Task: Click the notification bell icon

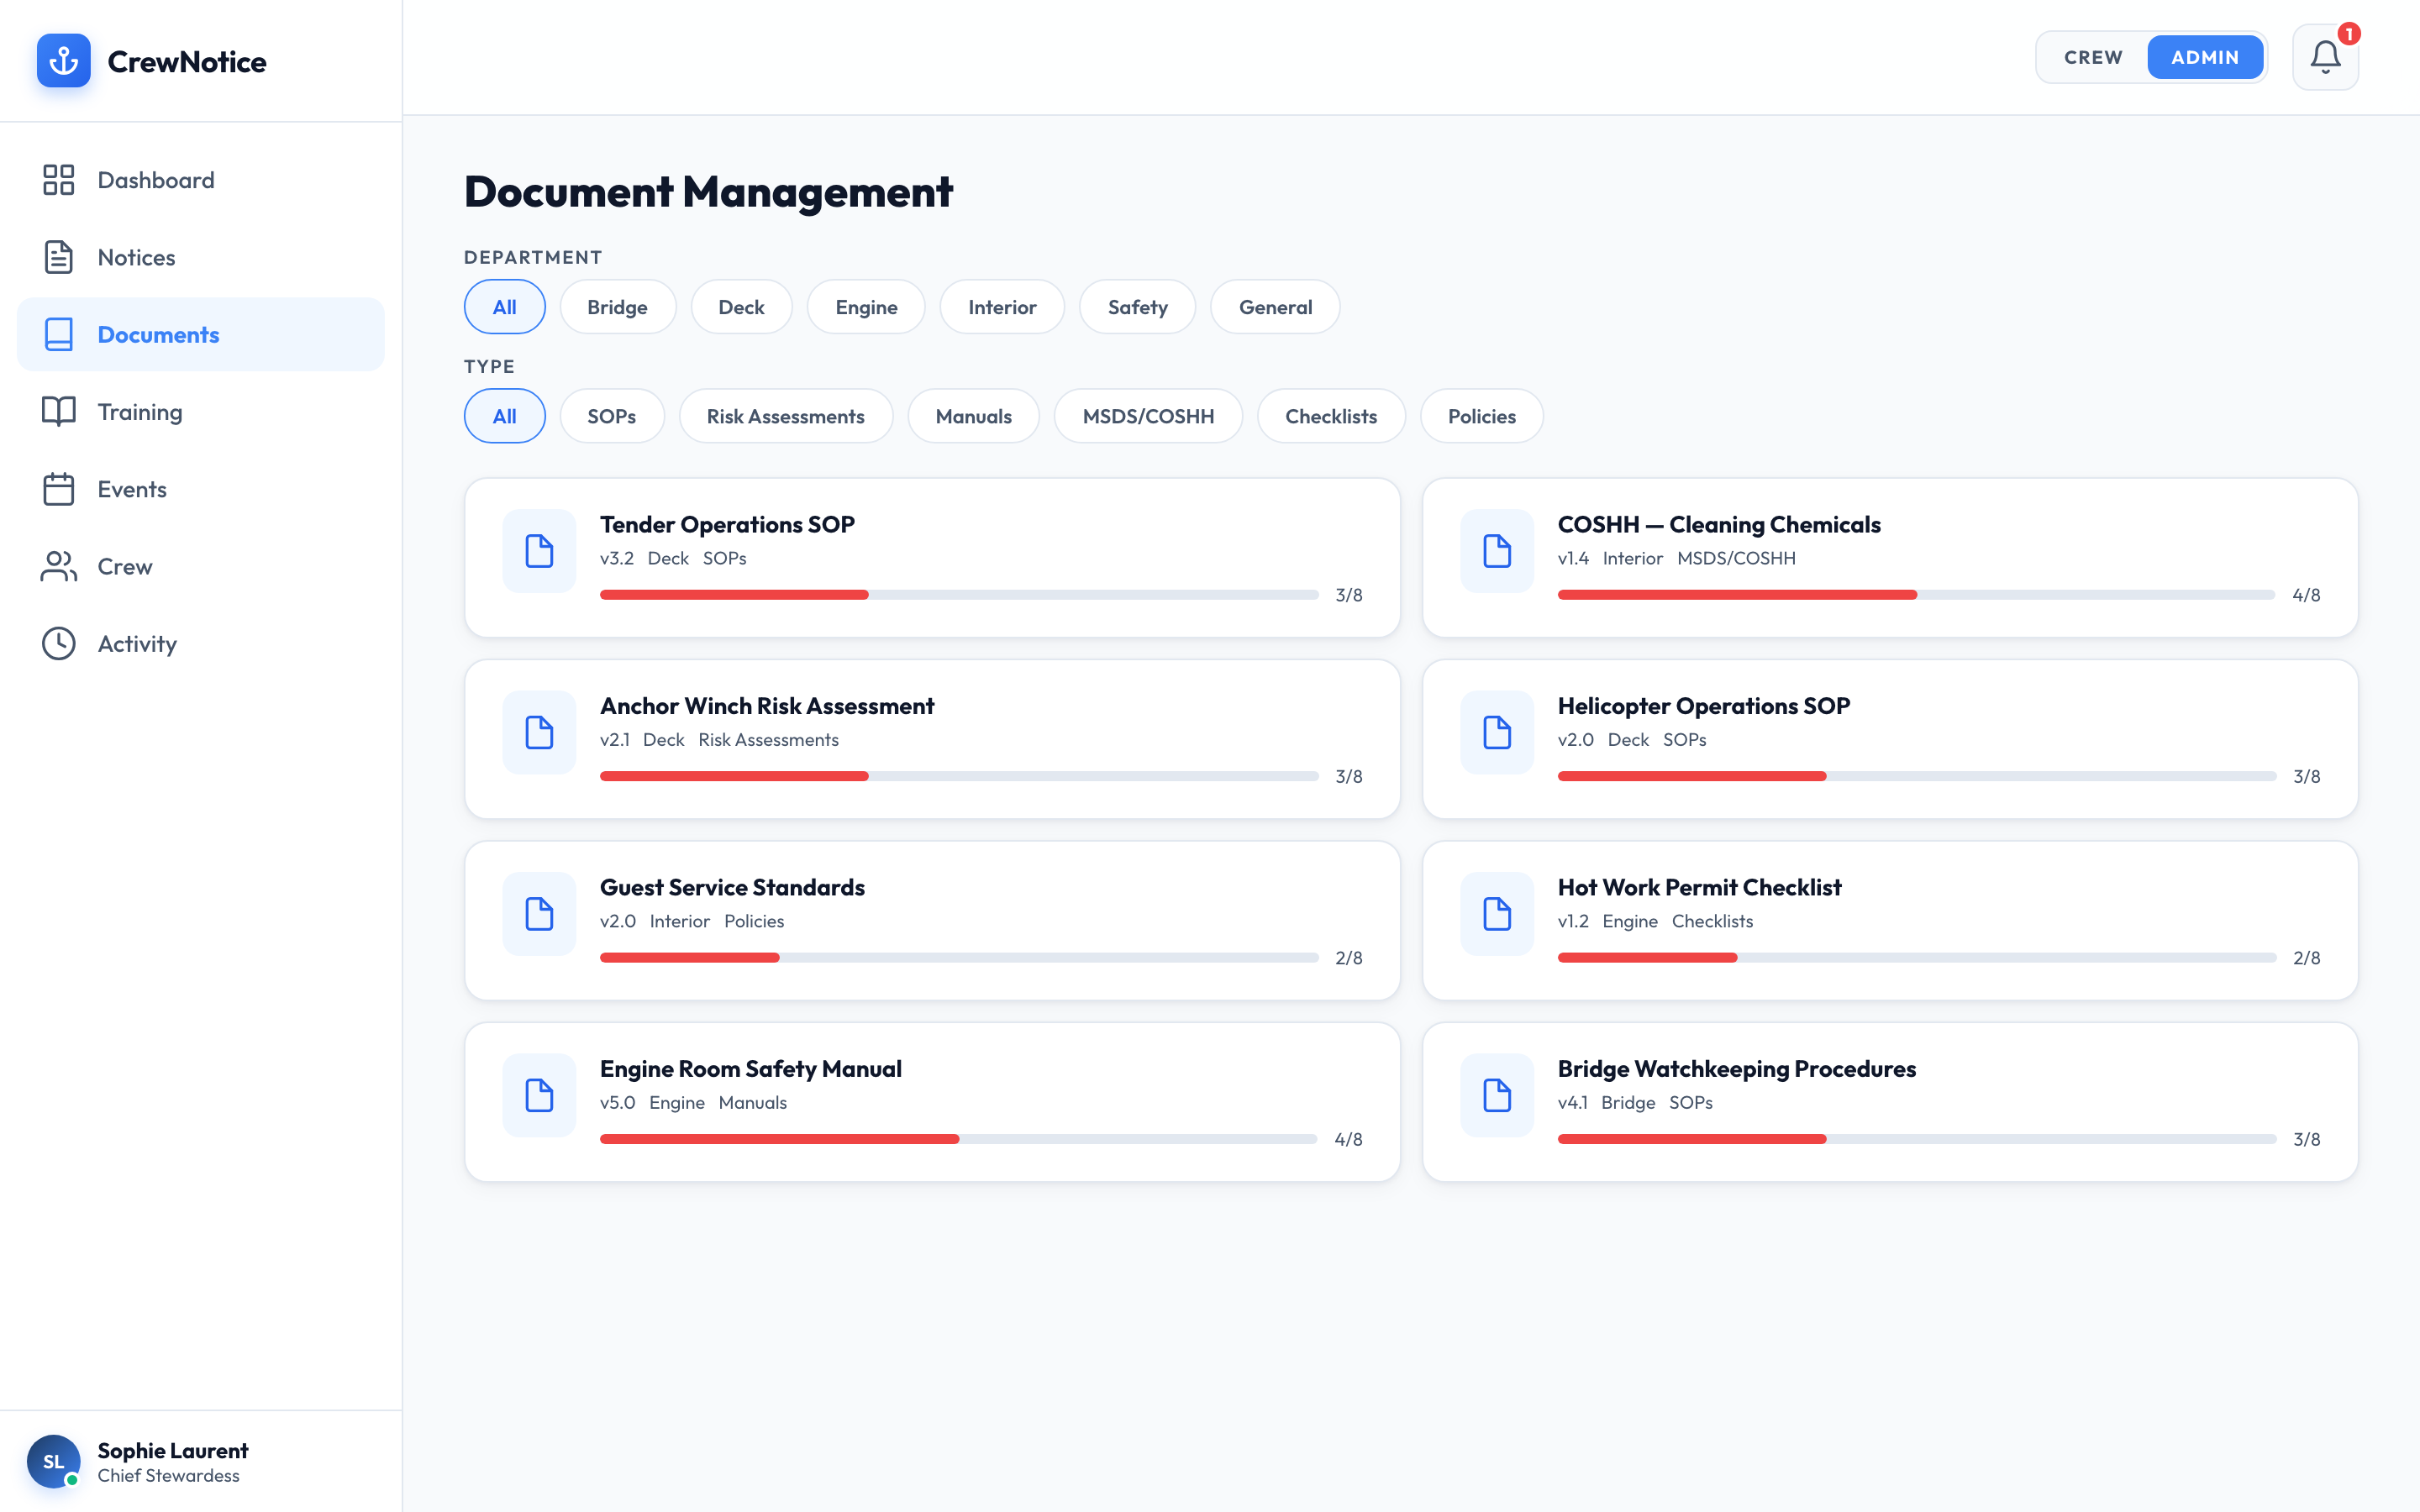Action: [2324, 57]
